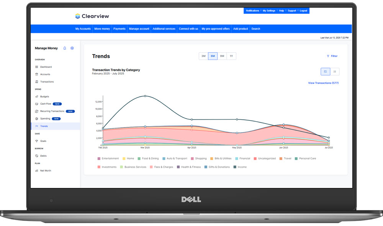Click the Dashboard icon in sidebar
Viewport: 383px width, 226px height.
37,67
